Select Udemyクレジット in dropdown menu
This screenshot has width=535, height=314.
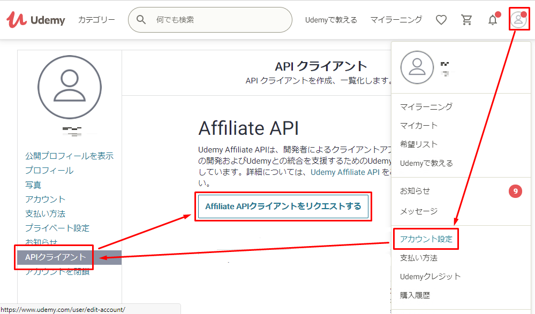(x=430, y=277)
